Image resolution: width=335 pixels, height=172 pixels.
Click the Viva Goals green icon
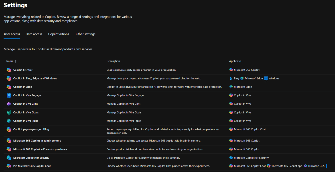9,112
